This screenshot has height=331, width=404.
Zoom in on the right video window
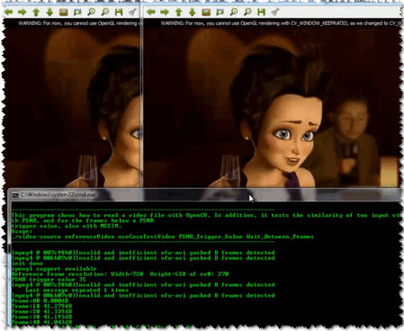tap(234, 12)
